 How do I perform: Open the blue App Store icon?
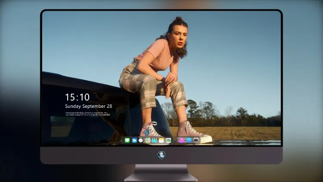pos(189,140)
